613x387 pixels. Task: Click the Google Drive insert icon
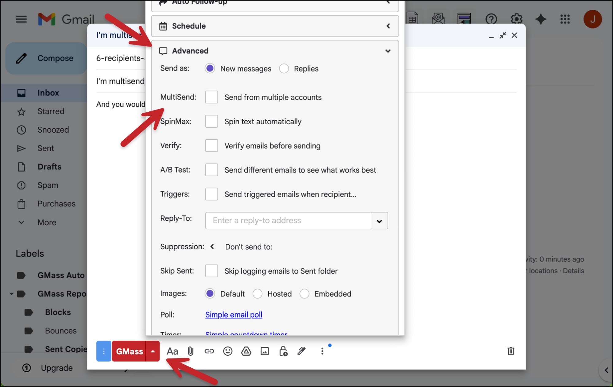[x=246, y=351]
